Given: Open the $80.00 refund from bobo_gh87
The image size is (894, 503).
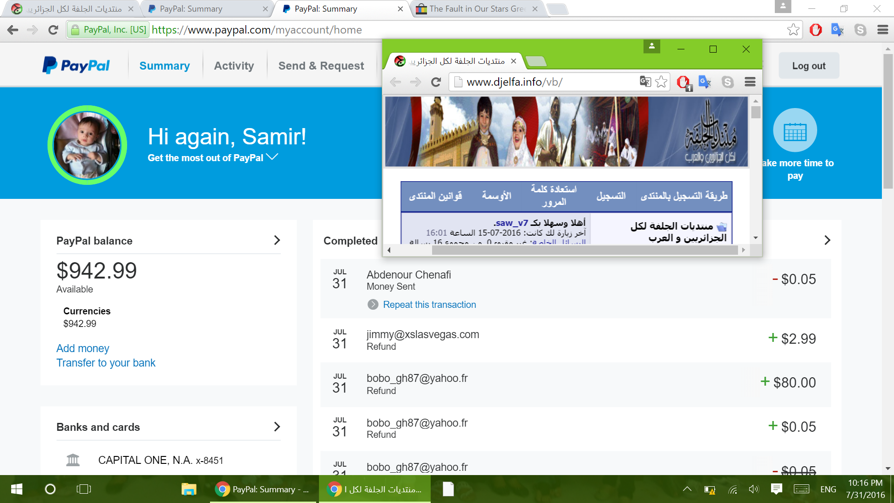Looking at the screenshot, I should click(576, 385).
